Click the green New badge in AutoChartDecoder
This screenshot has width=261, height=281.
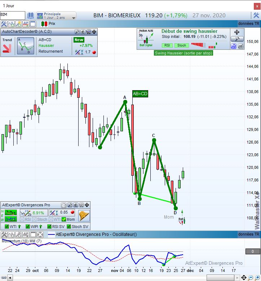click(79, 40)
